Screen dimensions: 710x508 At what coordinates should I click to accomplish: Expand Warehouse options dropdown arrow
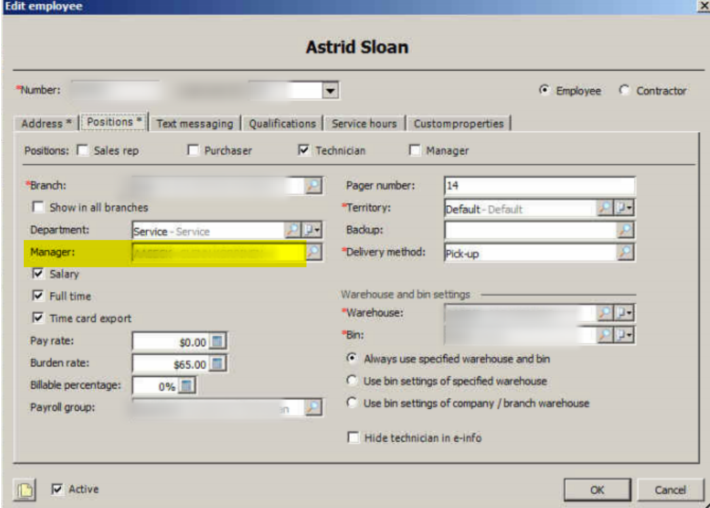click(624, 313)
